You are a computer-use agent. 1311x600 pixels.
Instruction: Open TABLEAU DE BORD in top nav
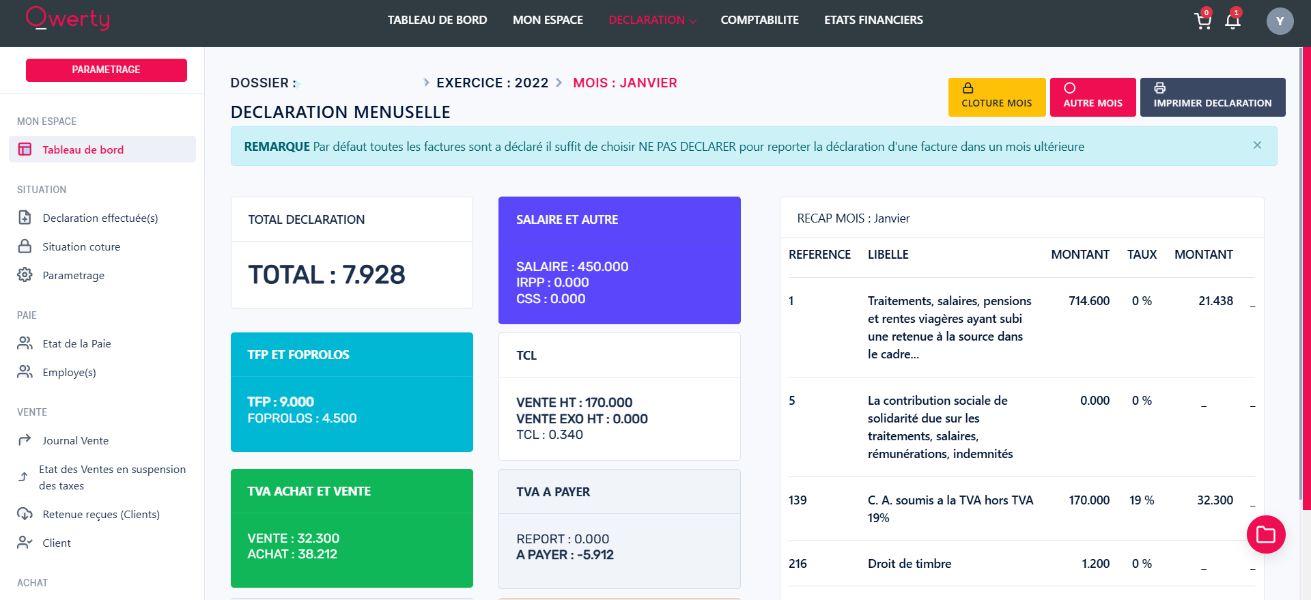tap(438, 20)
